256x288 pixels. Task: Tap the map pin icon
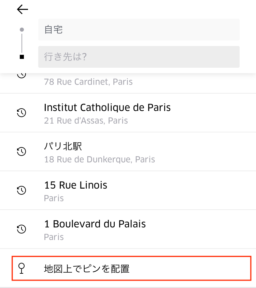(x=22, y=268)
